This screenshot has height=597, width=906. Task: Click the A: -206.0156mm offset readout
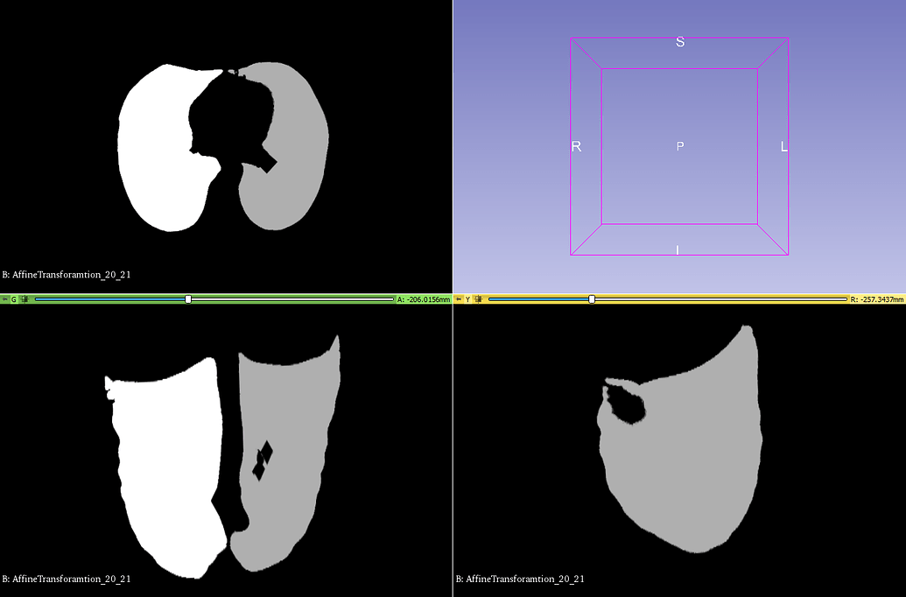[x=423, y=298]
